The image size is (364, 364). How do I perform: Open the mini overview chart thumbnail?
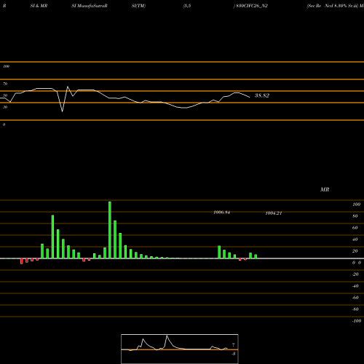(180, 349)
